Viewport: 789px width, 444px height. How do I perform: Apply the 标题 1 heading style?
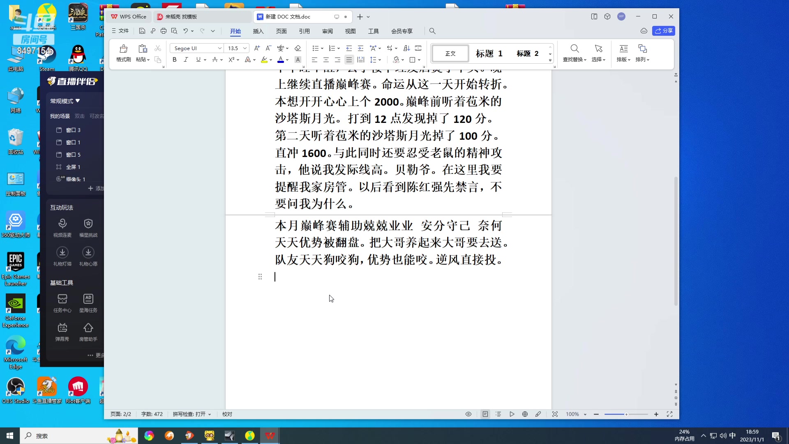489,53
